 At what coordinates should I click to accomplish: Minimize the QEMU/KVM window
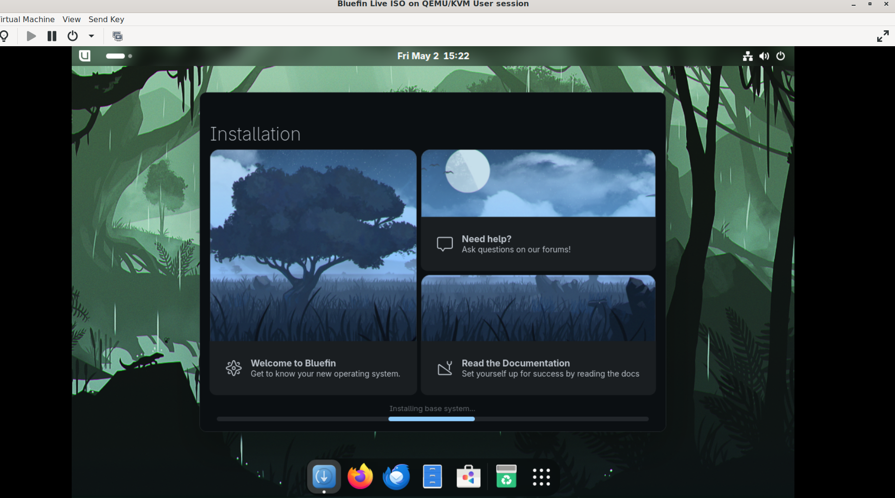point(854,4)
